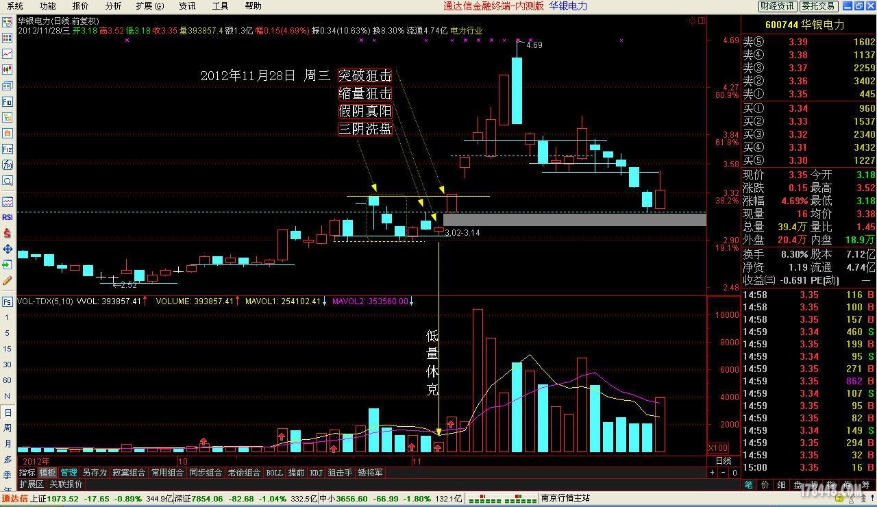Click the pencil drawing tool icon

click(x=8, y=280)
